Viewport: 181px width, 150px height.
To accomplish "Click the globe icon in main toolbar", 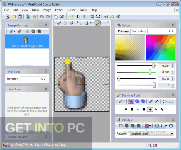I will [x=118, y=16].
